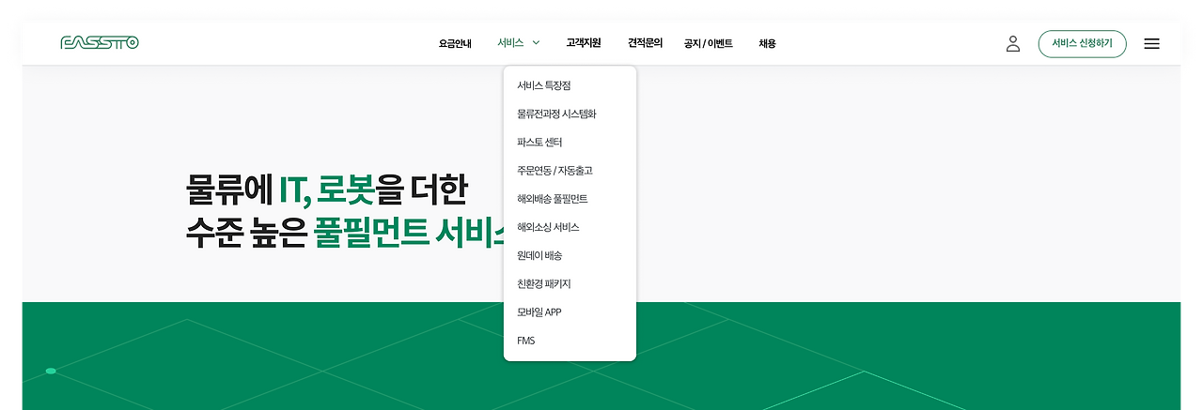Open the user account icon
1203x410 pixels.
[1012, 43]
